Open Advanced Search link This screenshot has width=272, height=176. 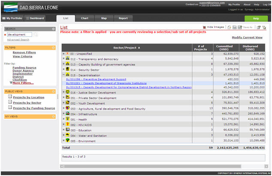tap(18, 40)
